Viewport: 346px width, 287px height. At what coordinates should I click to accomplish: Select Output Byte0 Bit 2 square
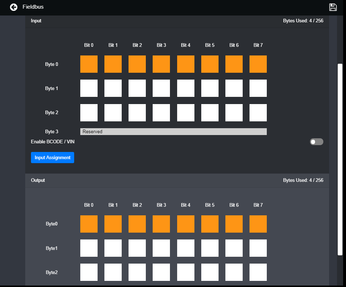137,224
